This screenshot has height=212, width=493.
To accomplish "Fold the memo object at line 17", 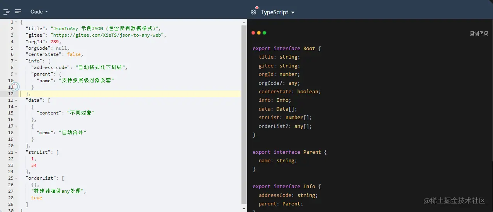I will pos(16,126).
